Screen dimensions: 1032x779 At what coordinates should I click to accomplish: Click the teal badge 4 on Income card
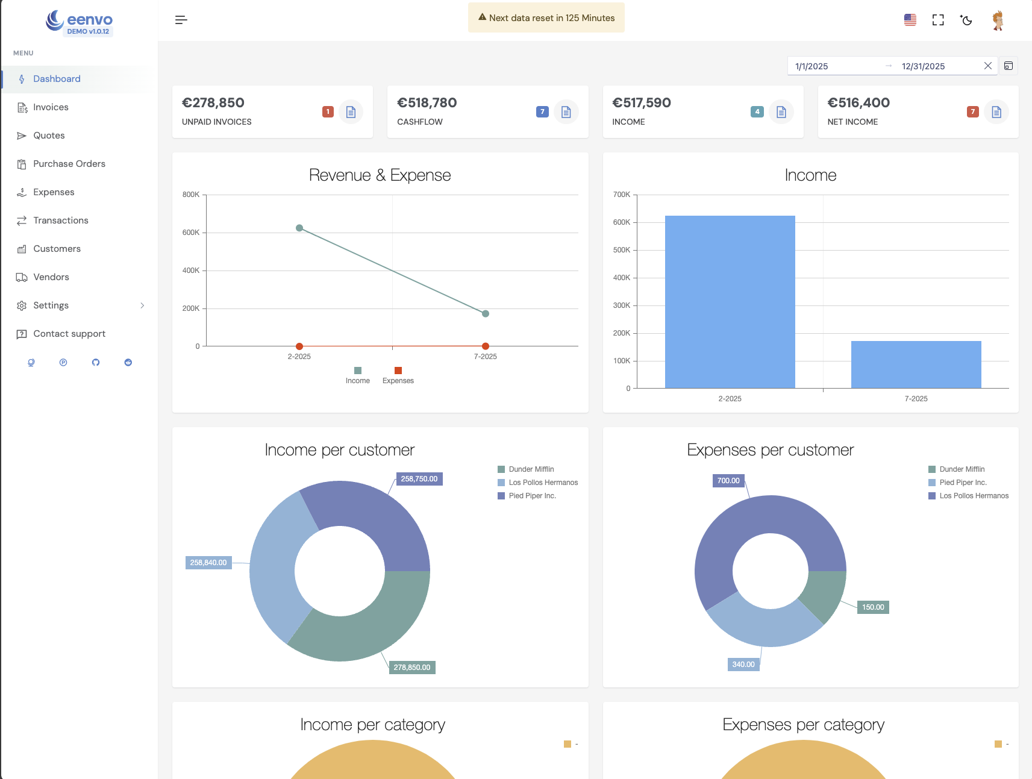(x=757, y=111)
